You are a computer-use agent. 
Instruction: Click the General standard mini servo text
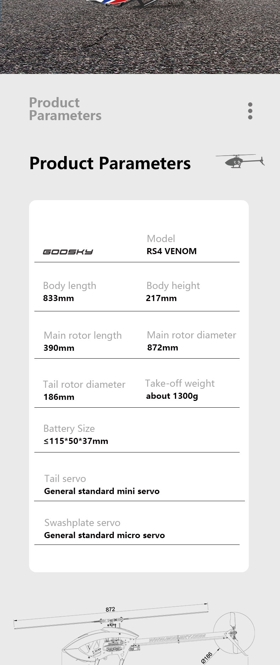pos(102,491)
